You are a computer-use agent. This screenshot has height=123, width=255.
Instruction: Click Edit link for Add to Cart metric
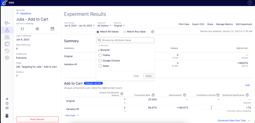click(248, 85)
